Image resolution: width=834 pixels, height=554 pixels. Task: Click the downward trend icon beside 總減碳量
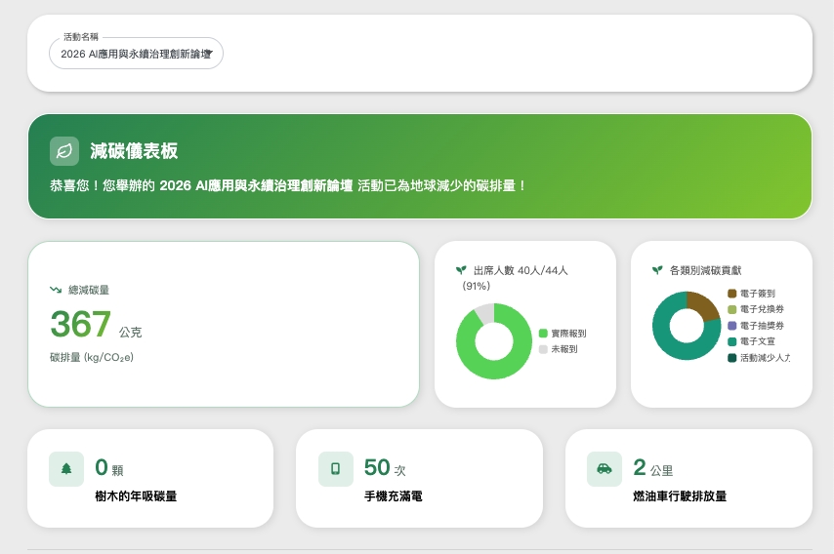click(56, 290)
